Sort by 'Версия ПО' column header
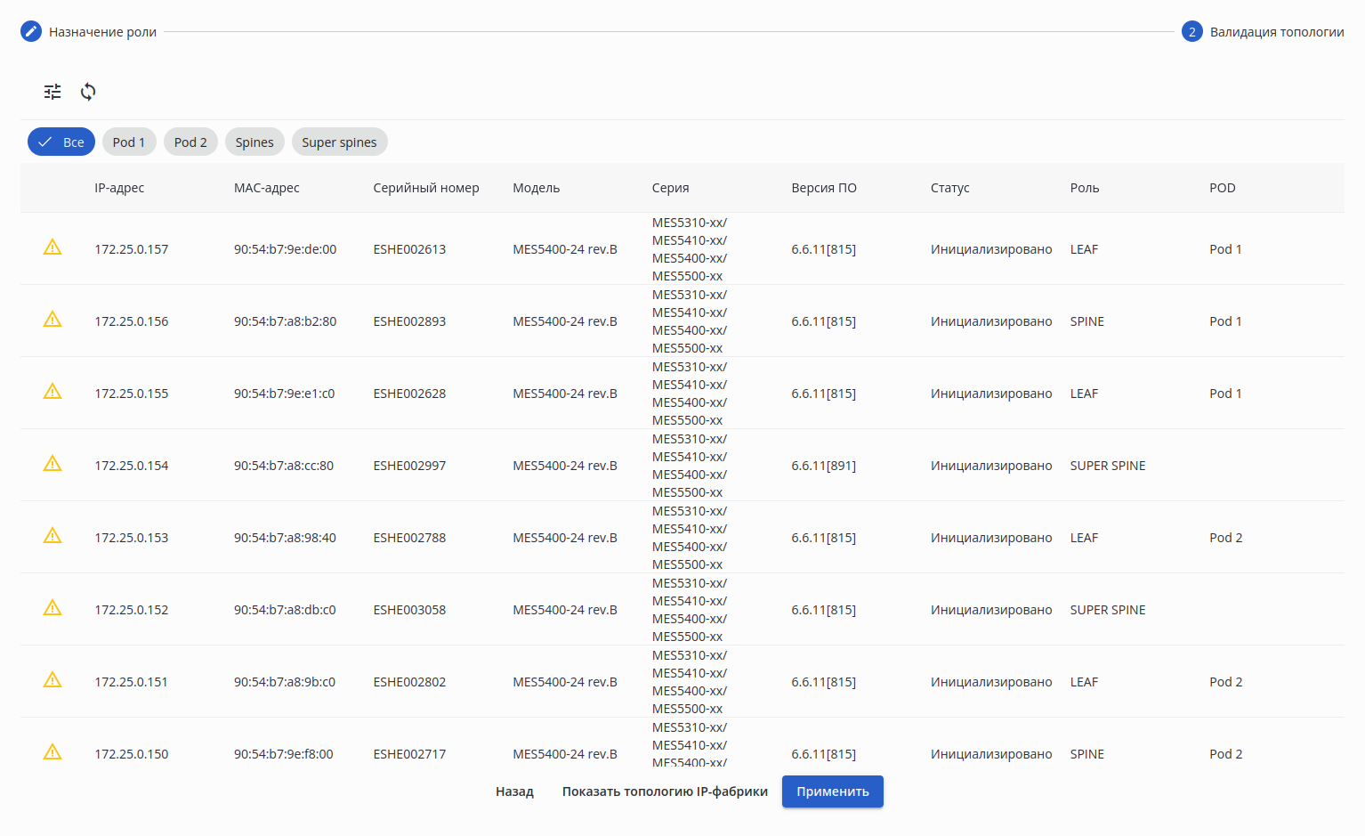The image size is (1365, 836). [x=824, y=188]
